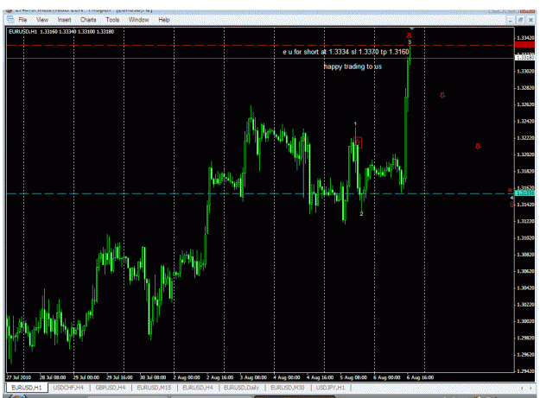Click the '2 Aug 16:00' time label
The image size is (540, 398).
point(220,377)
